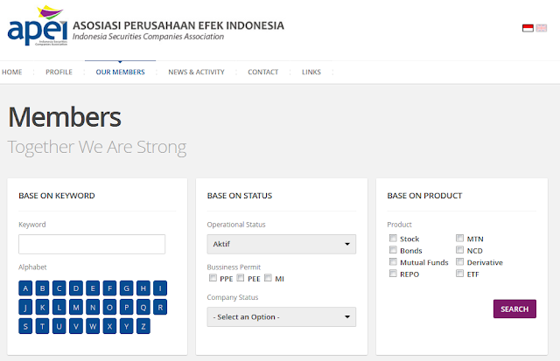560x361 pixels.
Task: Filter members by letter M
Action: [x=76, y=307]
